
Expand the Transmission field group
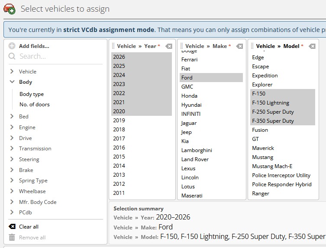[x=12, y=149]
